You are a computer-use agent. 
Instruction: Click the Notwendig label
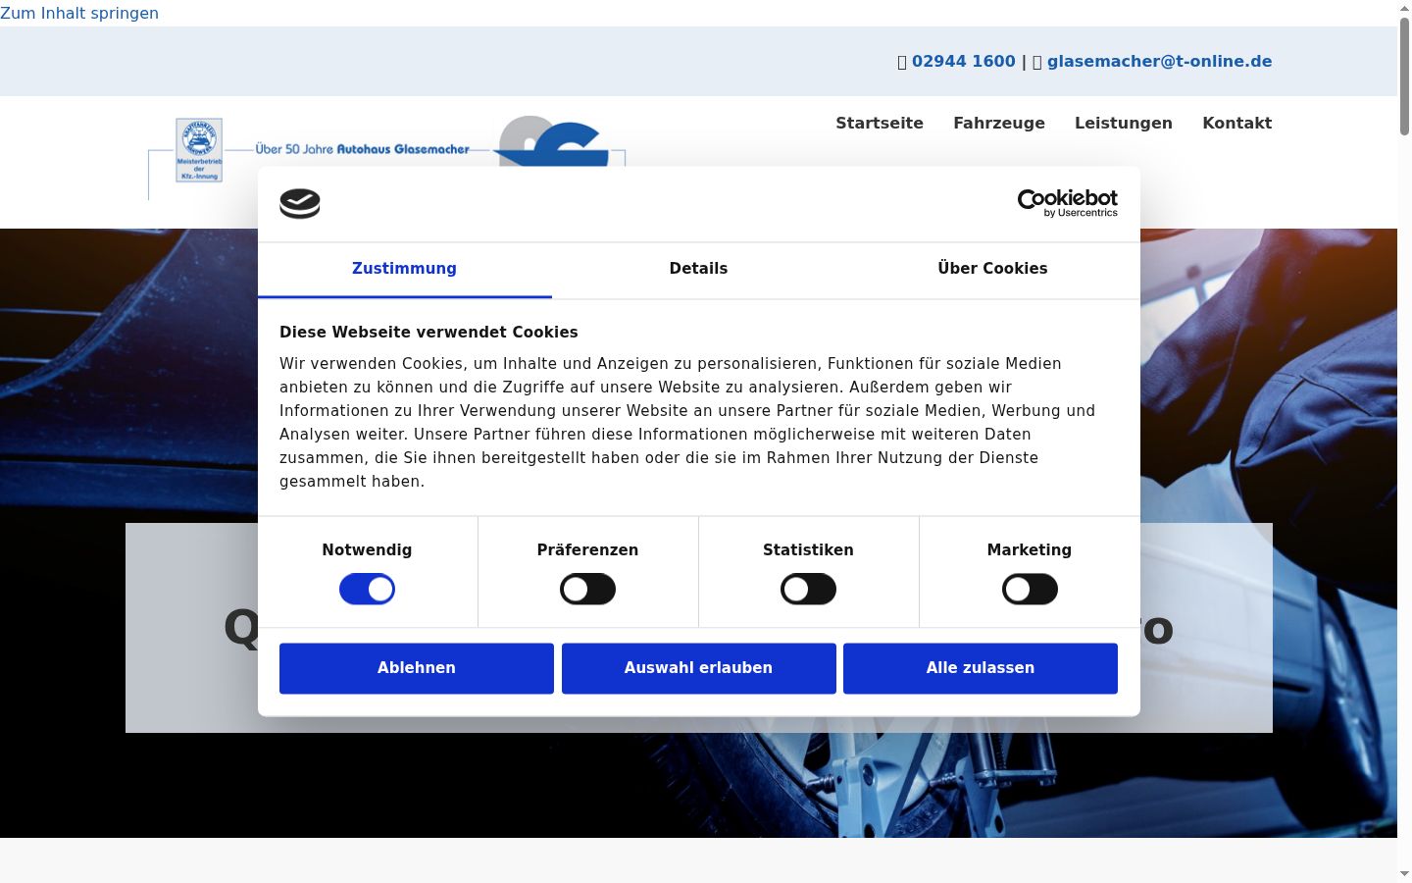(367, 550)
